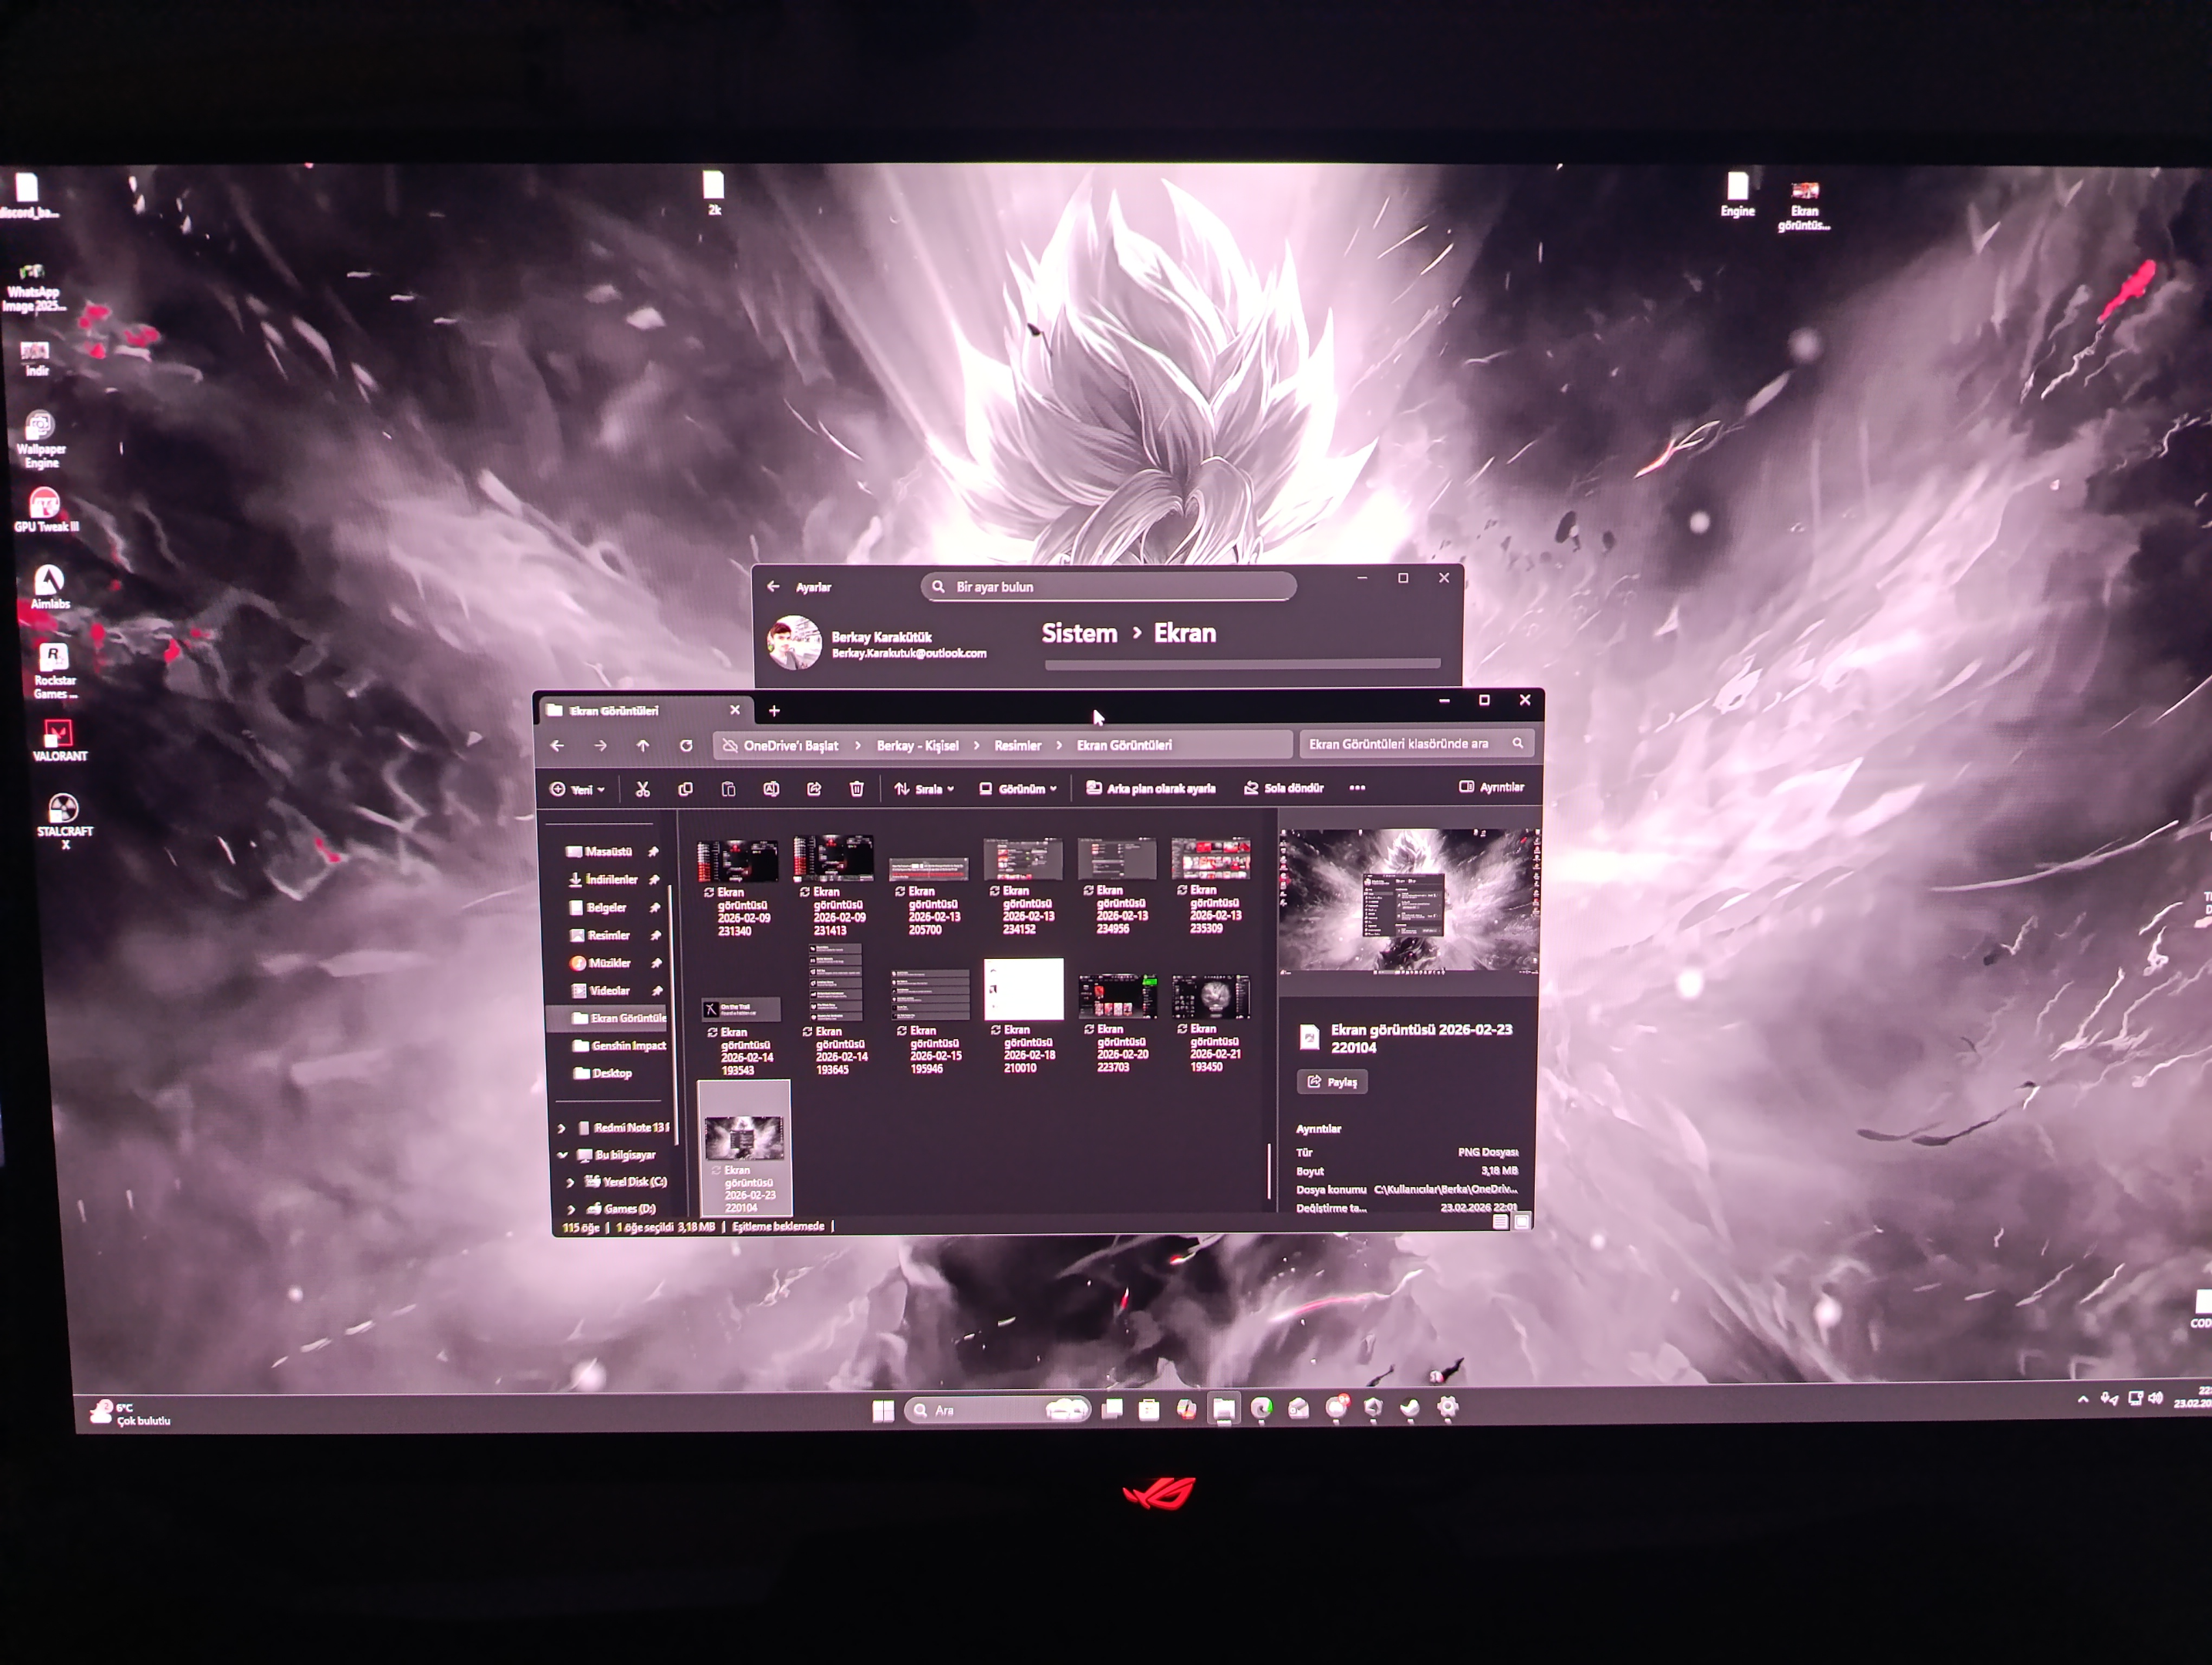
Task: Open Steam from the taskbar
Action: tap(1410, 1408)
